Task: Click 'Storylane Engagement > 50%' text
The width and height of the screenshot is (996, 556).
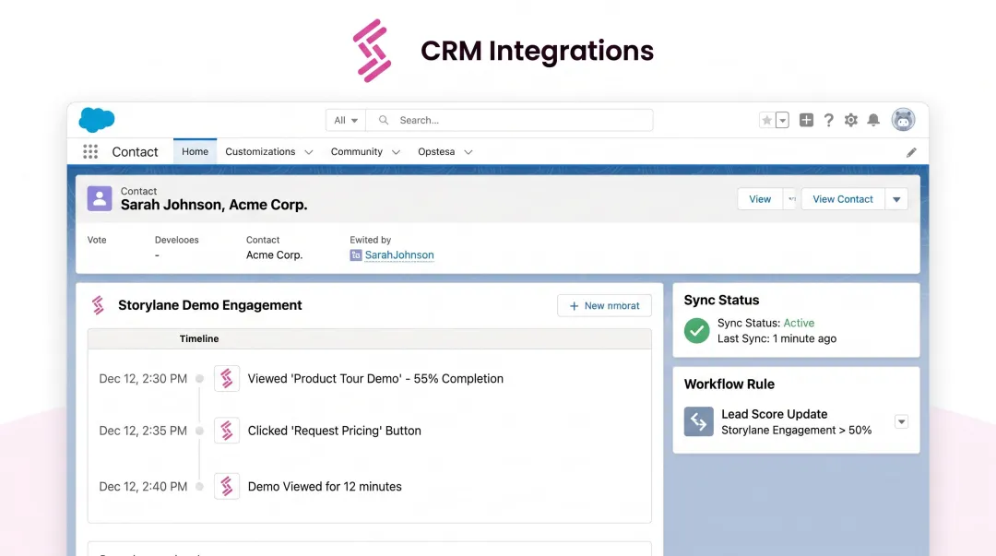Action: pos(797,431)
